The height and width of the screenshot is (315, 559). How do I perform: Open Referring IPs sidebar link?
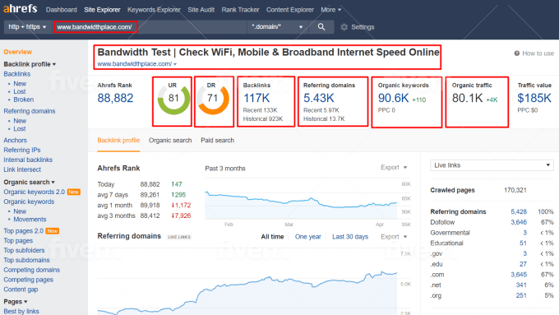point(22,150)
